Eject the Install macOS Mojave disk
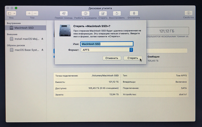The width and height of the screenshot is (202, 127). coord(42,39)
